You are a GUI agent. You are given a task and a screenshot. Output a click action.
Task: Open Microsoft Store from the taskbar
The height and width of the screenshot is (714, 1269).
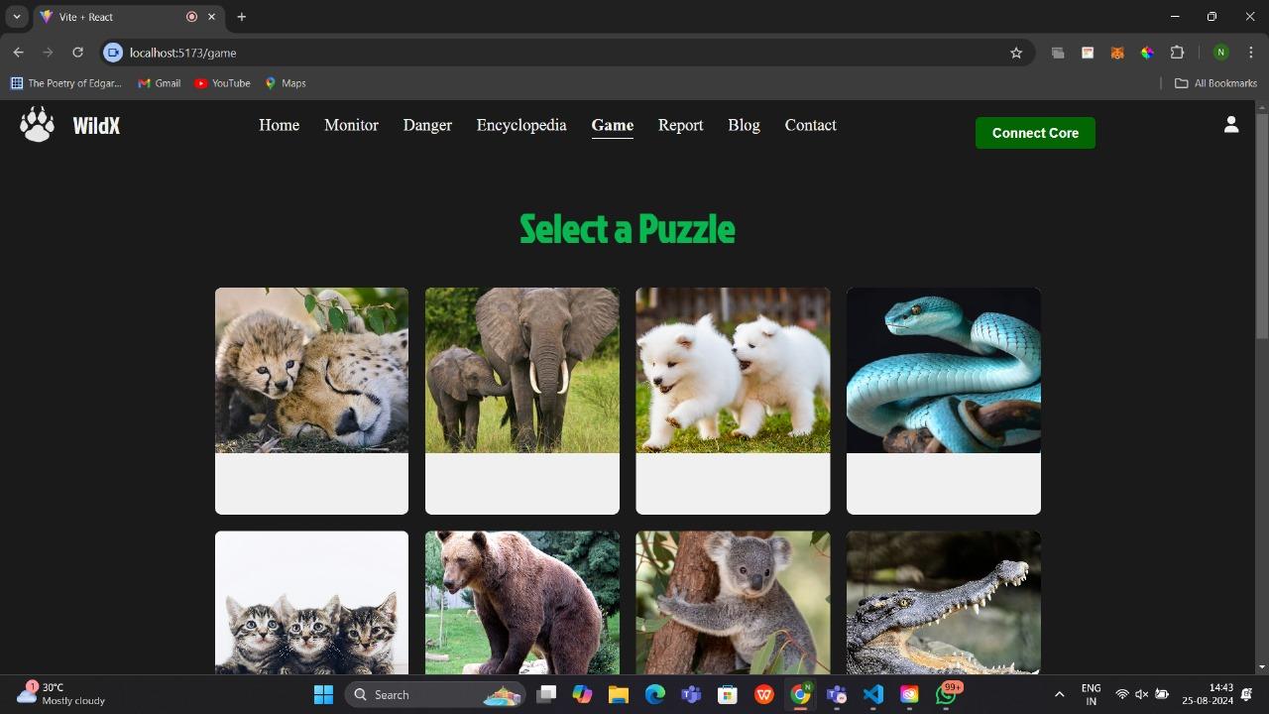click(x=728, y=694)
